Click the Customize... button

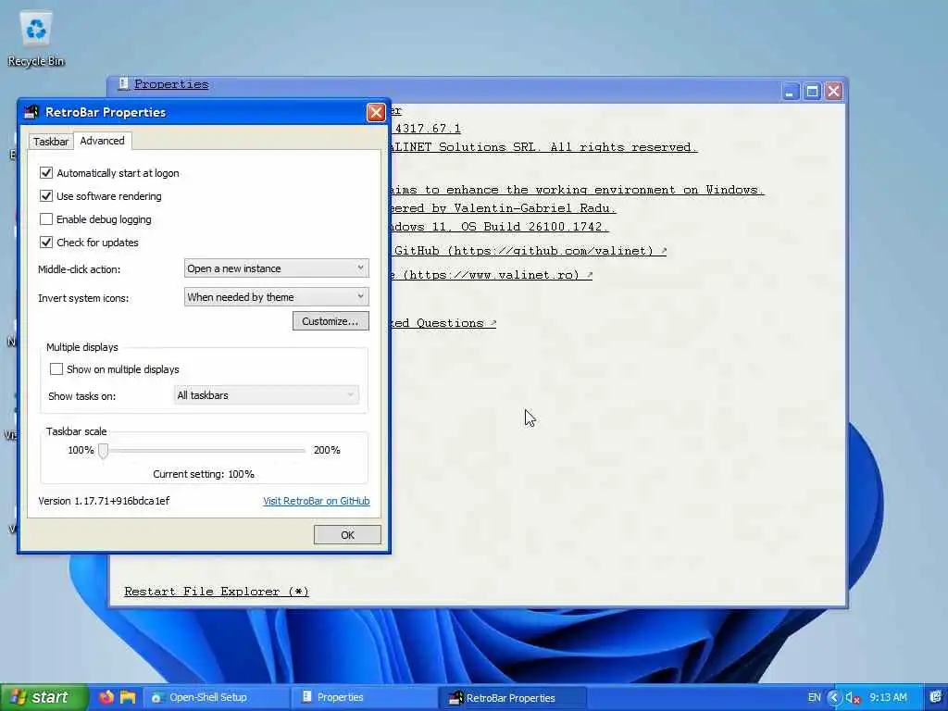tap(331, 321)
